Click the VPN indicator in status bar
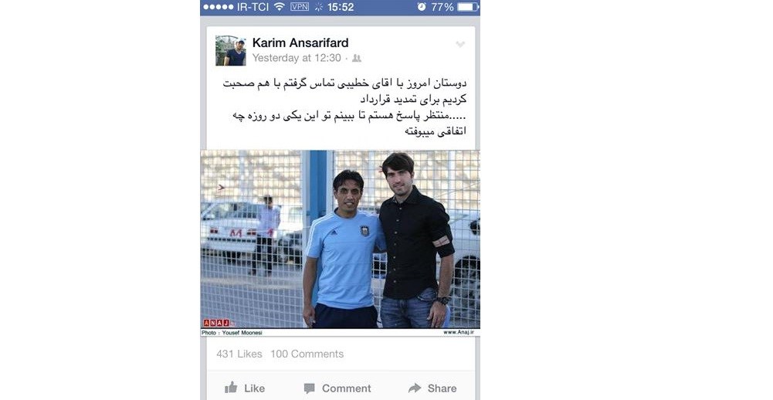Image resolution: width=773 pixels, height=400 pixels. coord(300,6)
